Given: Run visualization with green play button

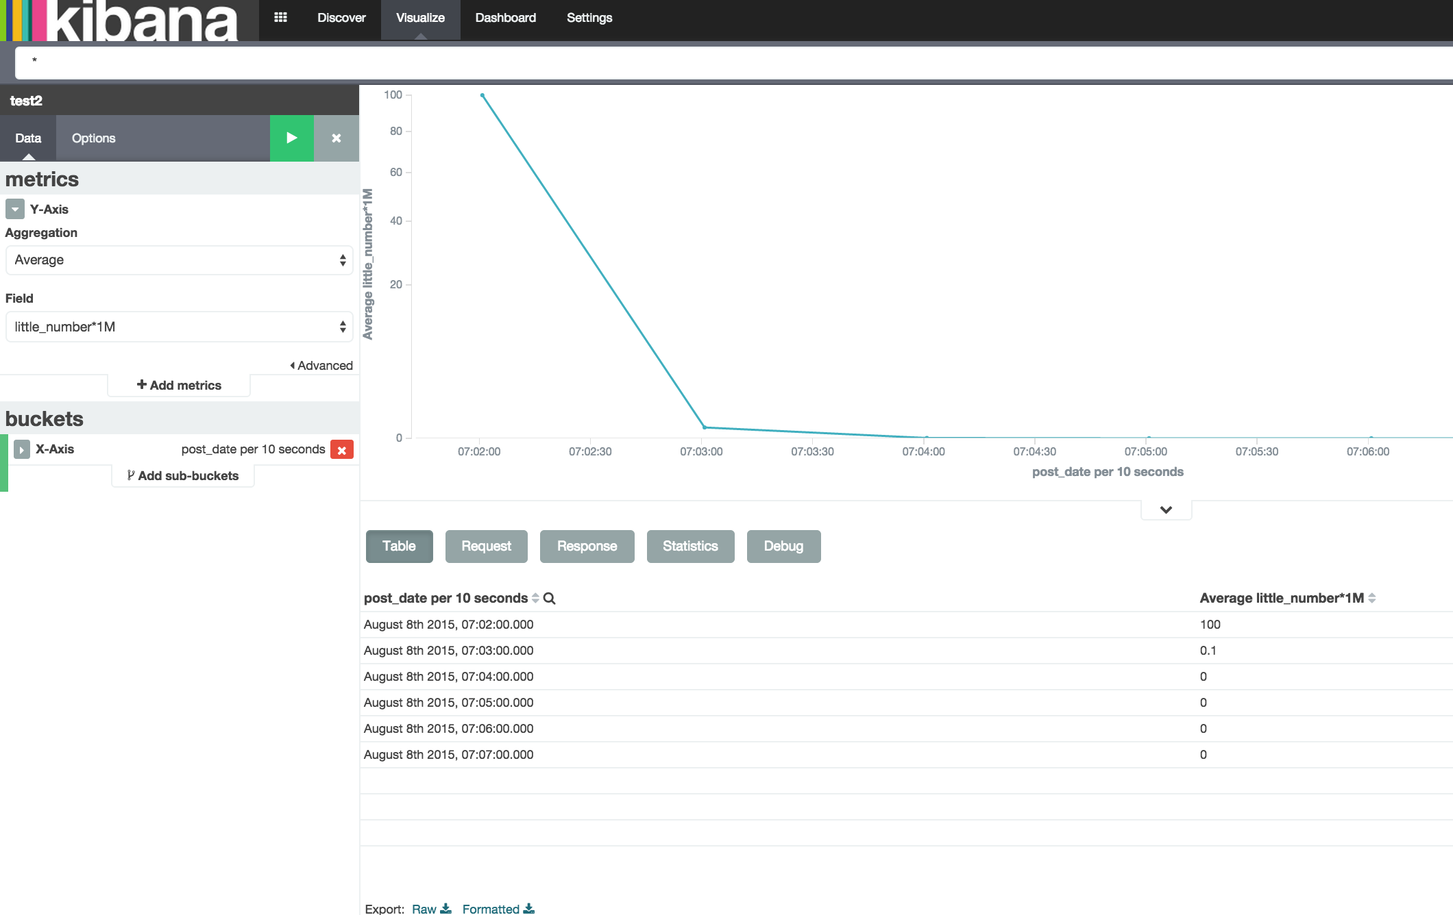Looking at the screenshot, I should pos(291,138).
